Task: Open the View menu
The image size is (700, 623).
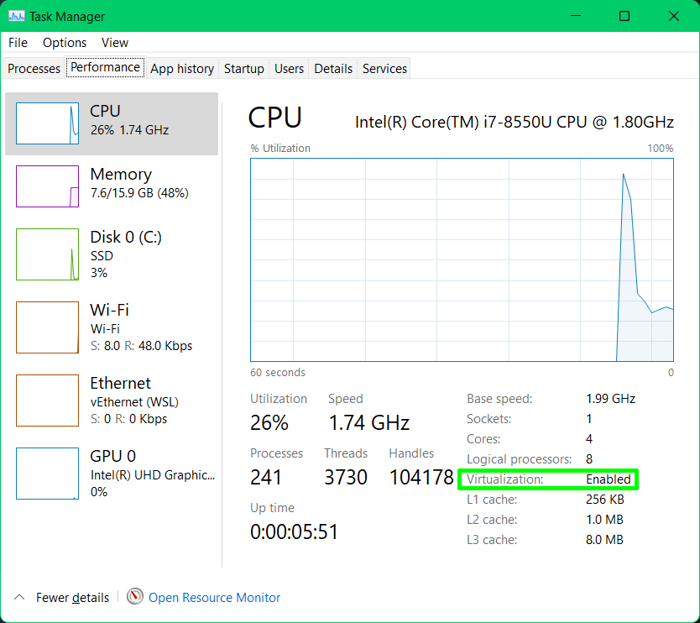Action: 114,43
